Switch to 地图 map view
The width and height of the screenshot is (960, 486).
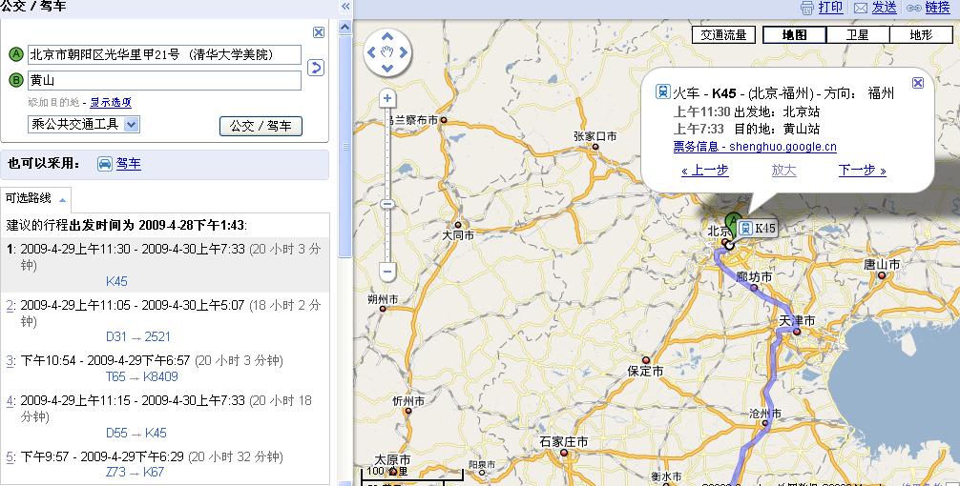(x=794, y=35)
